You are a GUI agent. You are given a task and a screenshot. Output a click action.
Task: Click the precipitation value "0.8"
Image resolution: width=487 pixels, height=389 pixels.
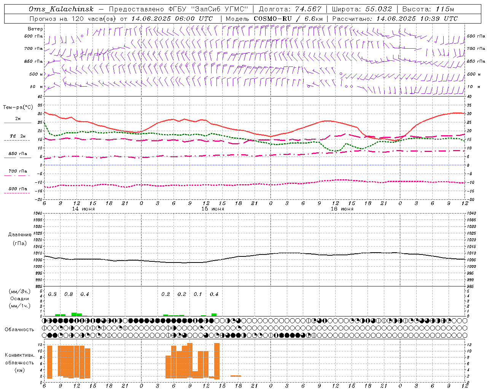pos(68,294)
